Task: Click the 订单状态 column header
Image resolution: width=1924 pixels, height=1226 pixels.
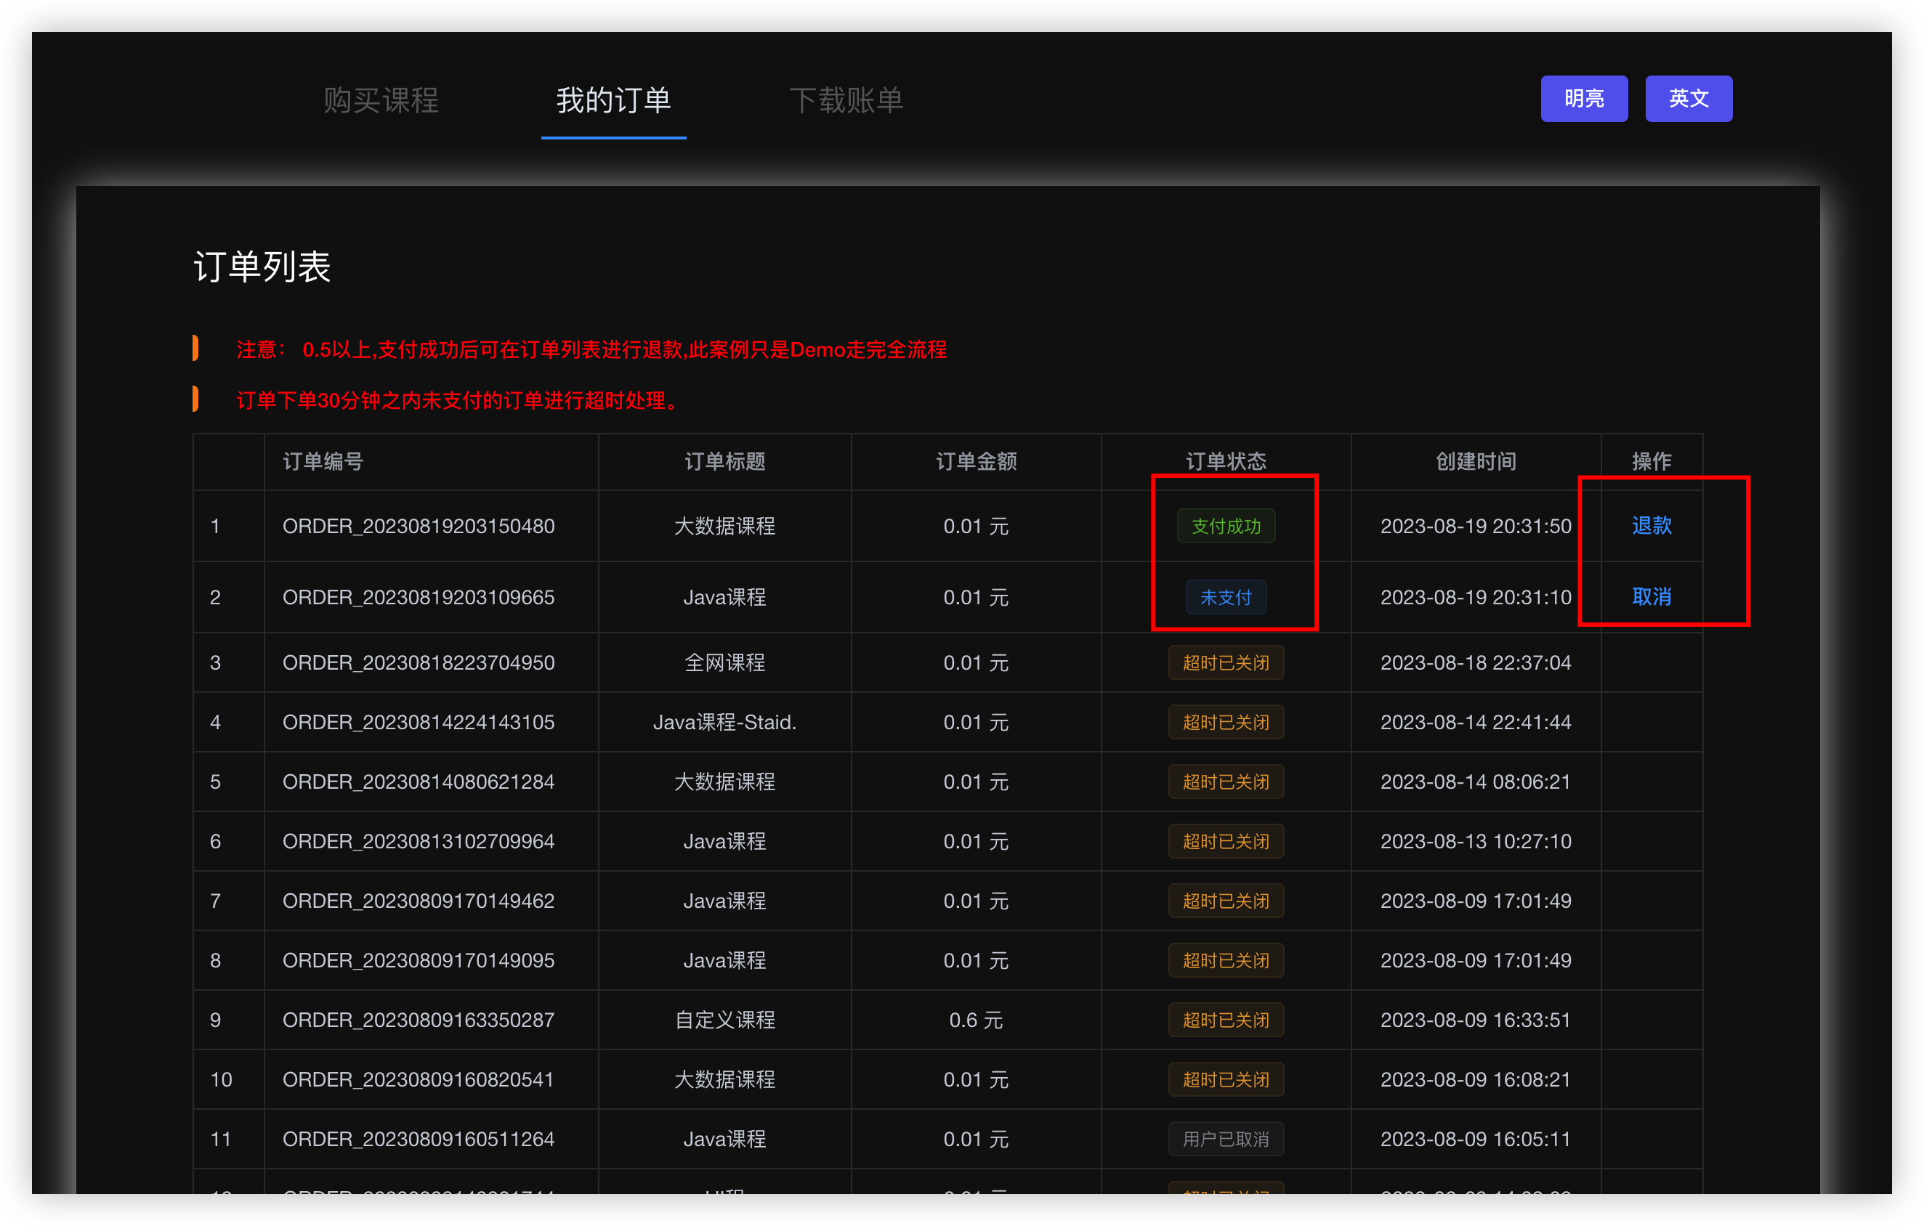Action: pyautogui.click(x=1225, y=462)
